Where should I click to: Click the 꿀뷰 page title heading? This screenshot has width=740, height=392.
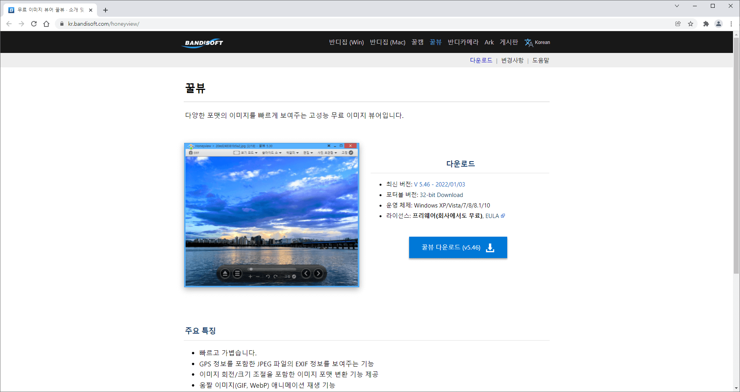(195, 88)
